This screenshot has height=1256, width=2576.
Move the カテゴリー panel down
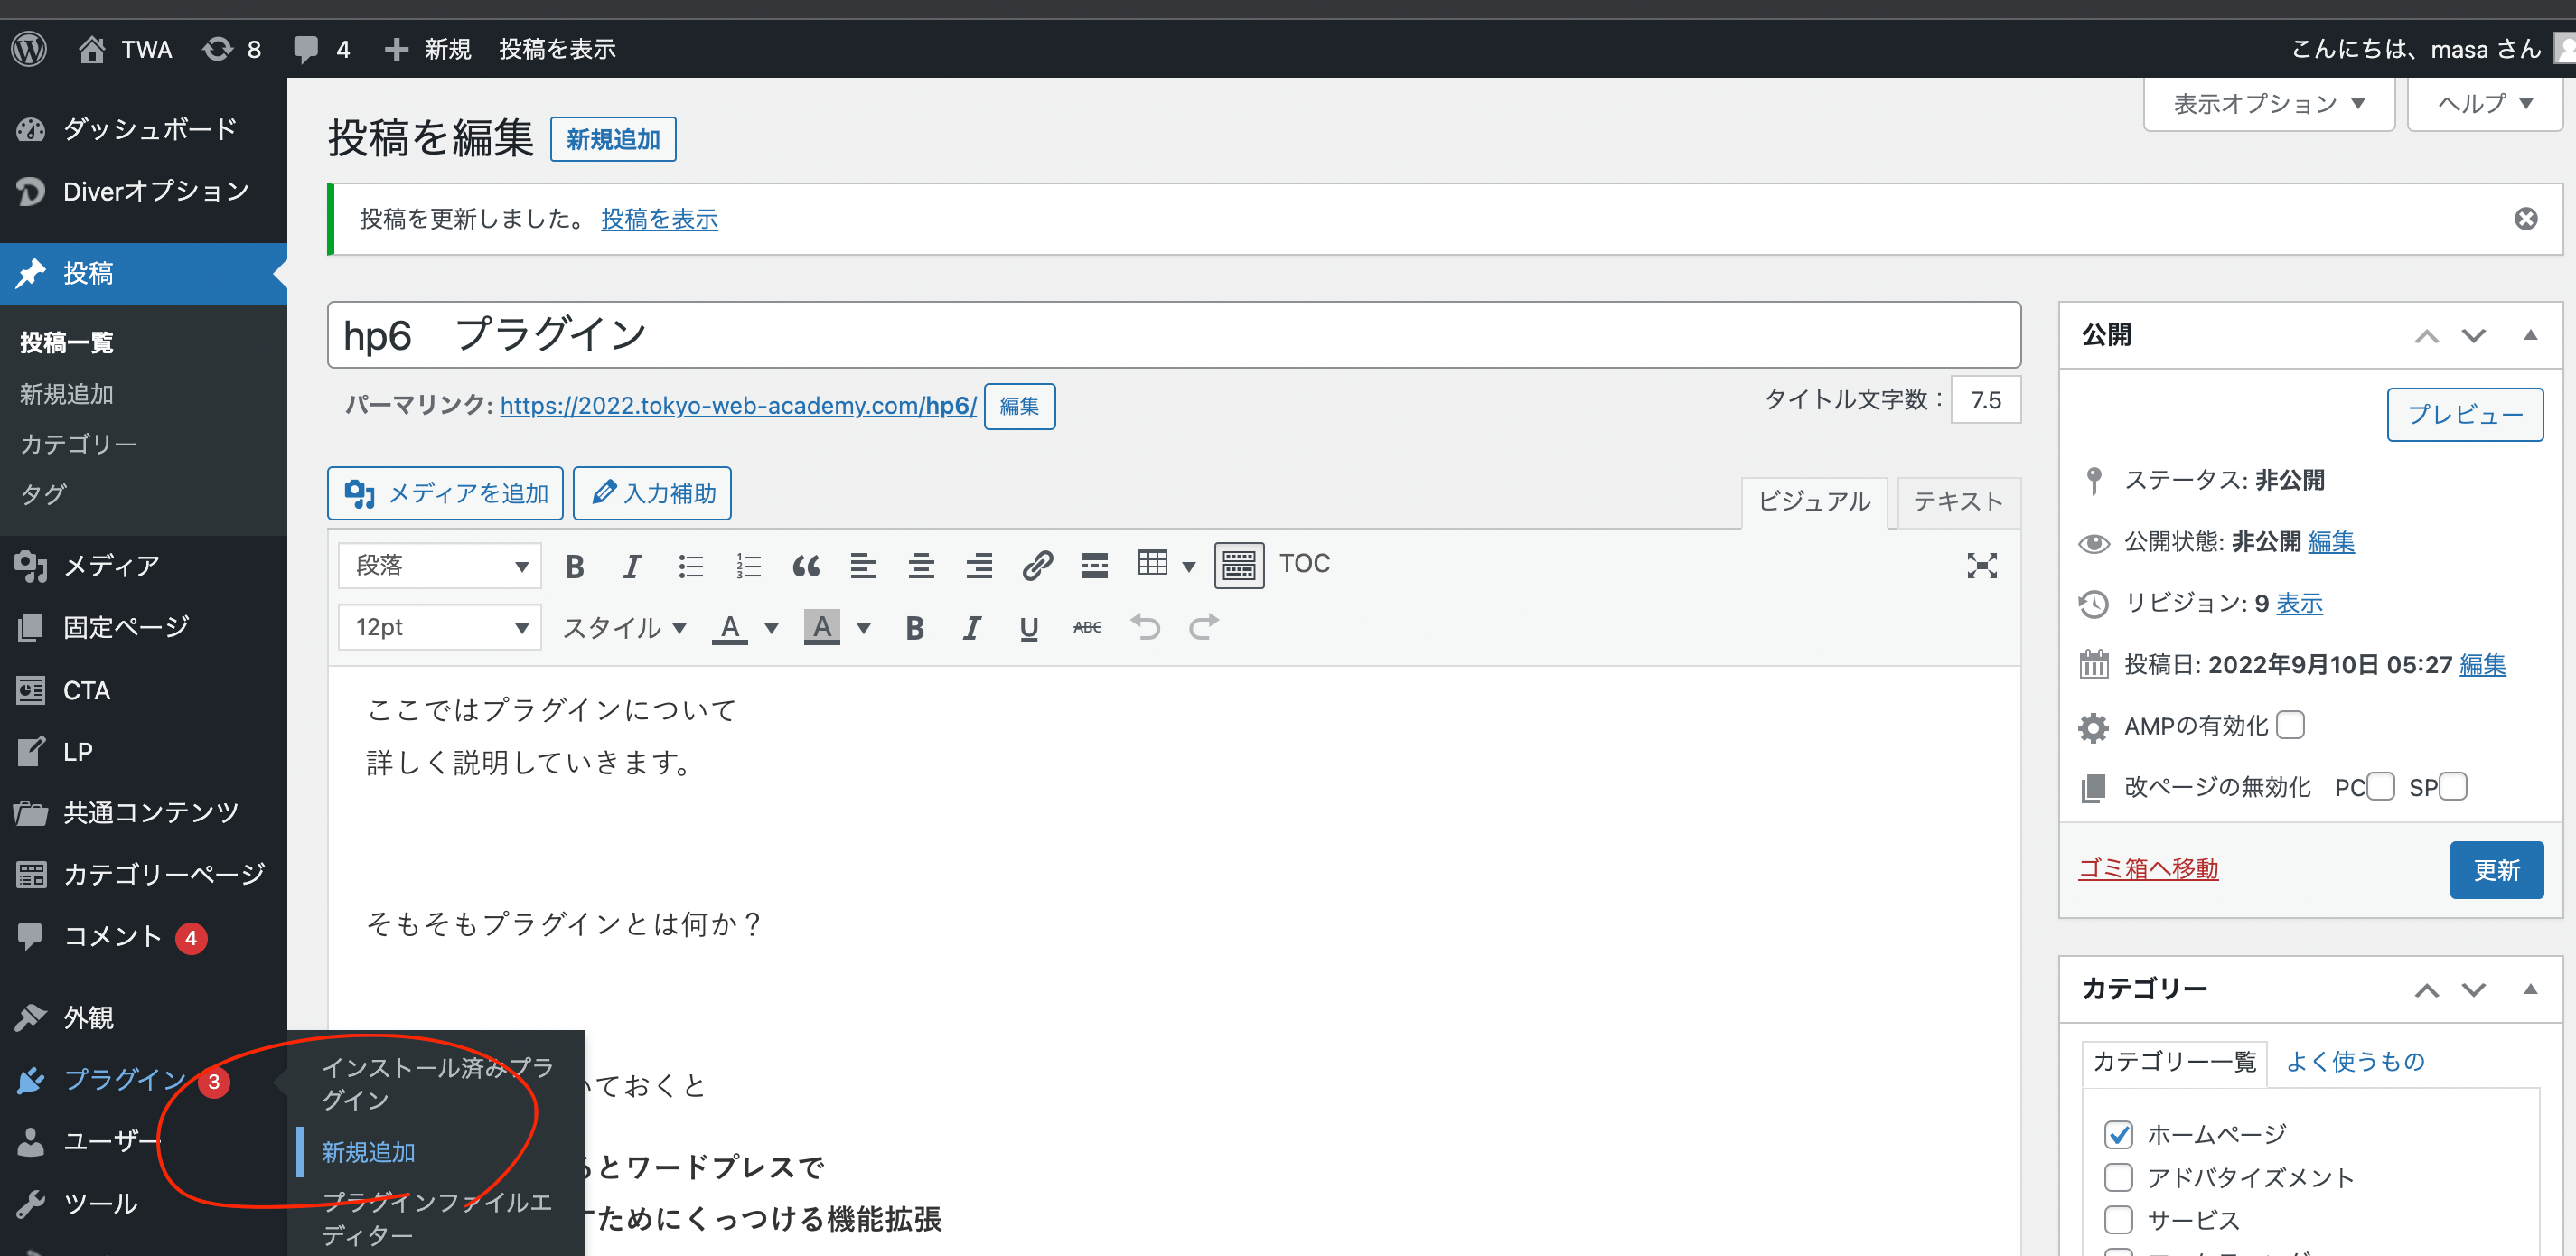2474,990
